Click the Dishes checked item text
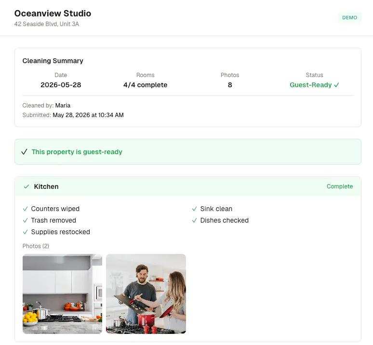 [x=224, y=220]
